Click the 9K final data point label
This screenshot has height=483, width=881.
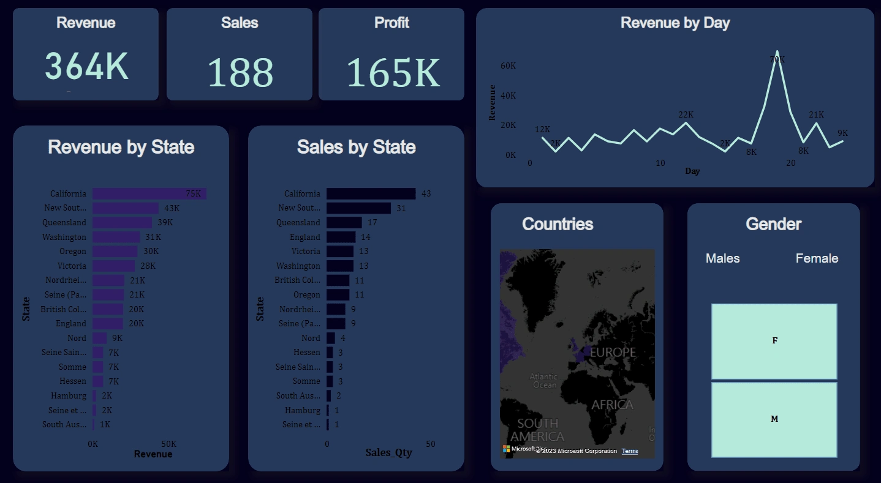(x=842, y=133)
